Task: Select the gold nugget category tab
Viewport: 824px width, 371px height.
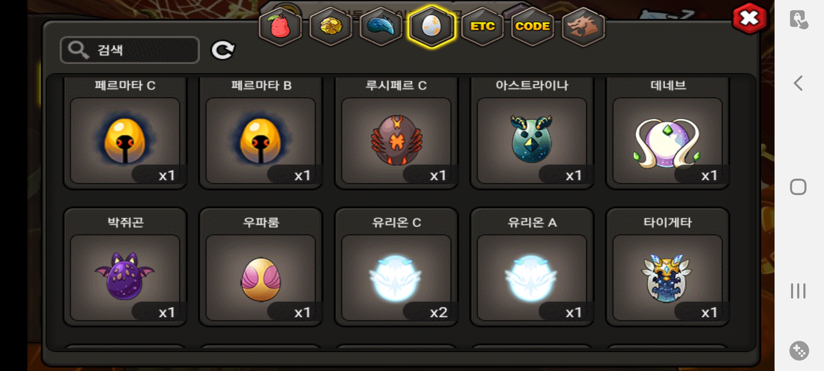Action: coord(331,27)
